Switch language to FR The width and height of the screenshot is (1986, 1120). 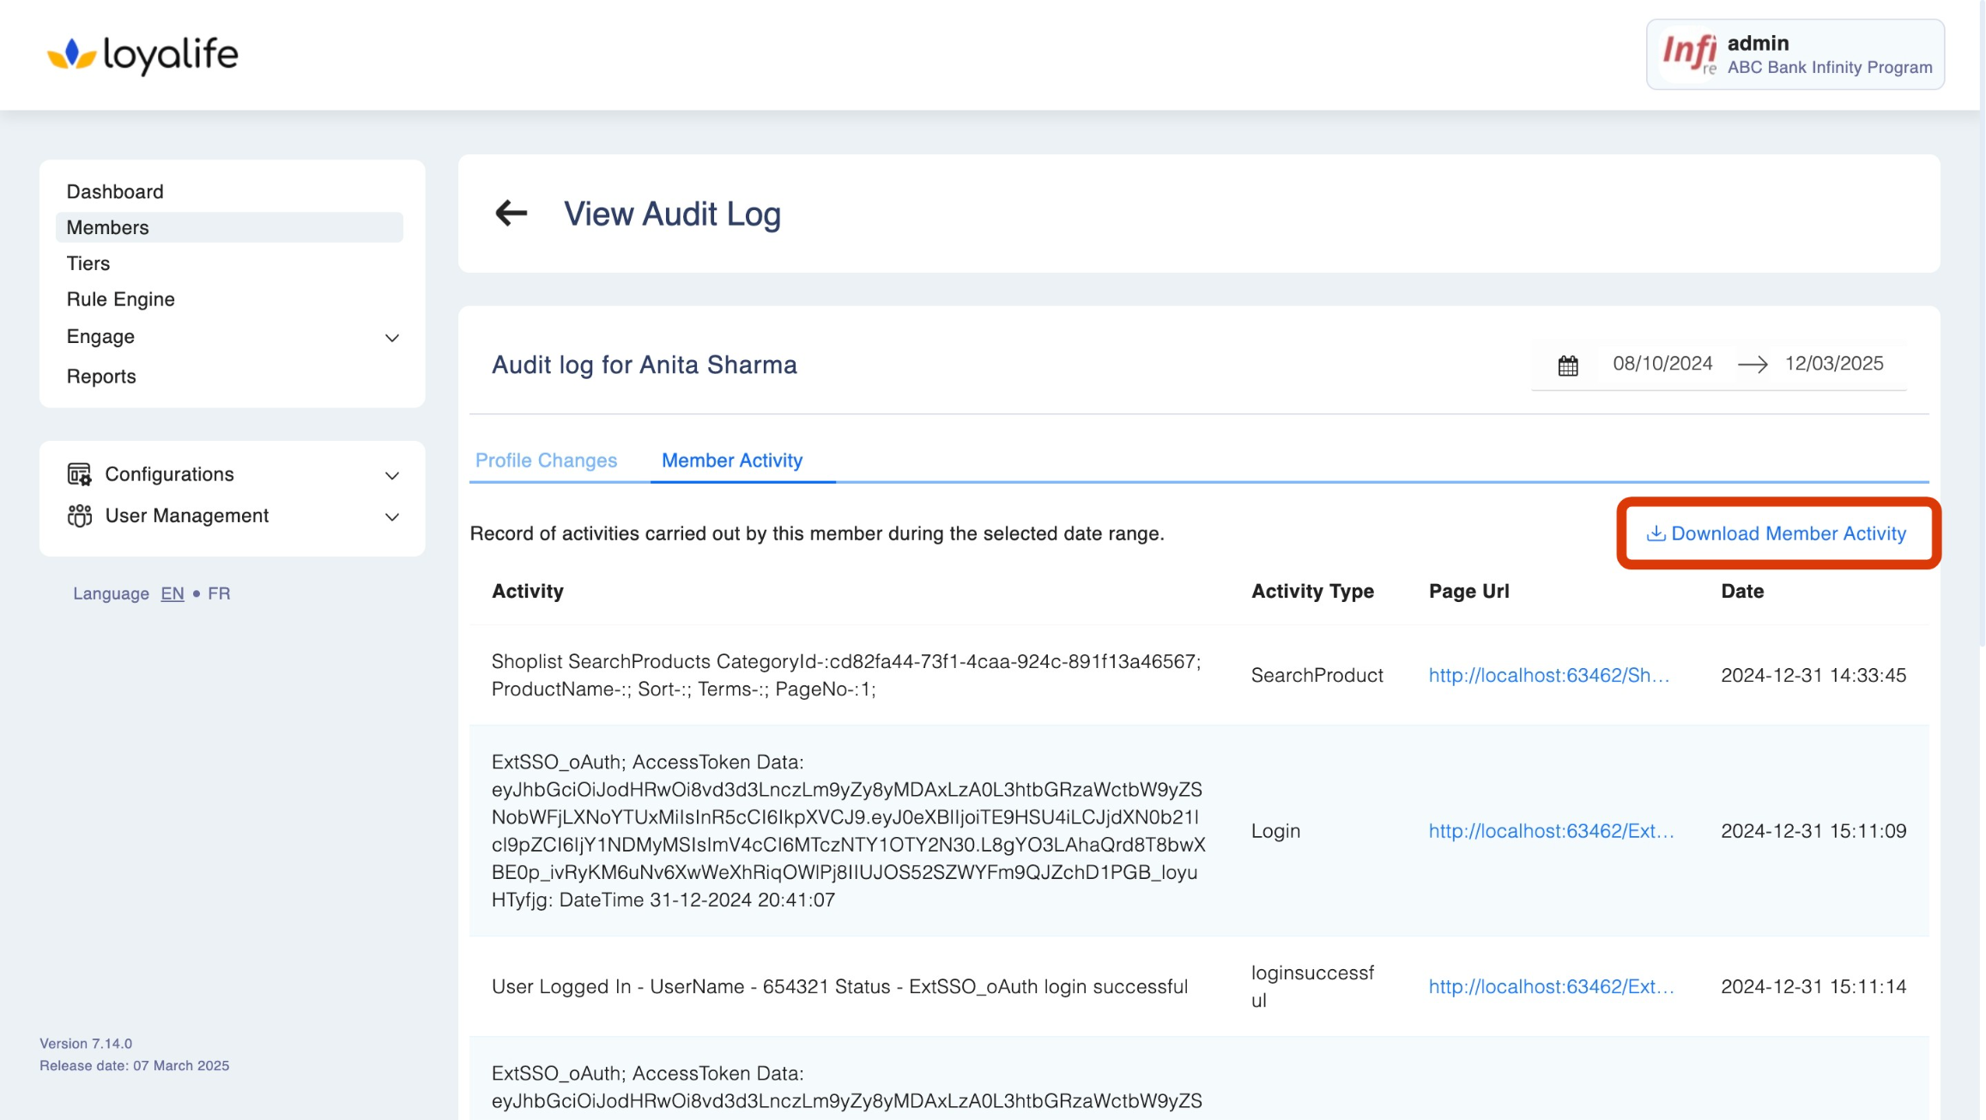219,593
